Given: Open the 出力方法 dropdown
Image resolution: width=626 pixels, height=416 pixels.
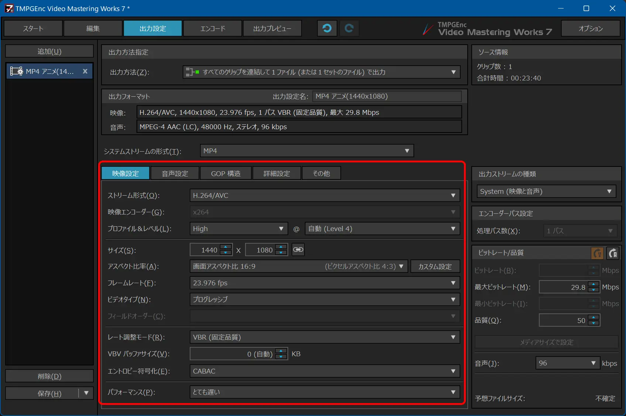Looking at the screenshot, I should click(x=321, y=72).
